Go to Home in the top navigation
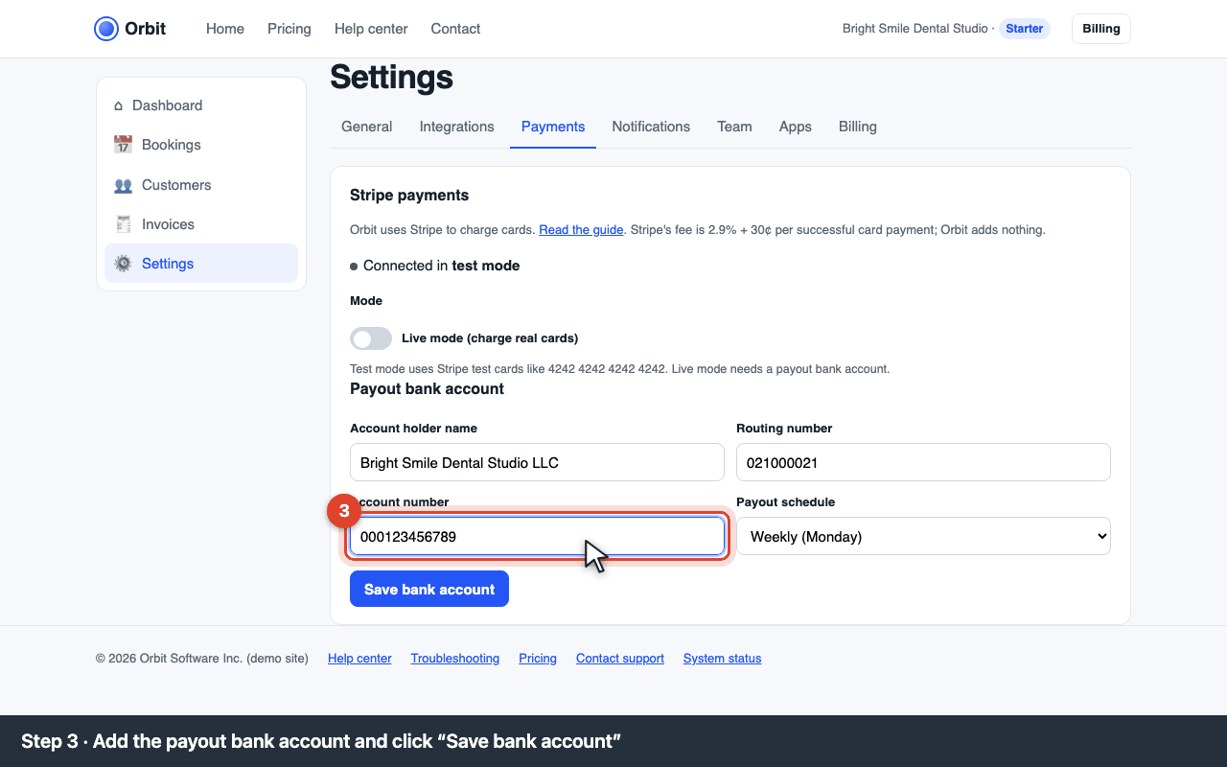The height and width of the screenshot is (767, 1227). [x=225, y=29]
